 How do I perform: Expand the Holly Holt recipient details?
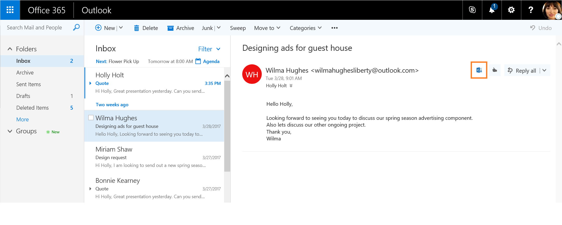tap(291, 86)
